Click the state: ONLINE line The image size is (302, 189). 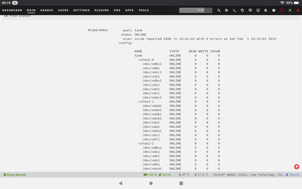click(133, 35)
